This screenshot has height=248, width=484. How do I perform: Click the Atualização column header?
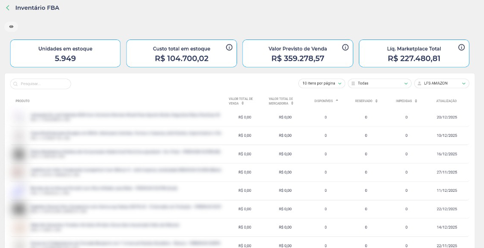(x=446, y=101)
